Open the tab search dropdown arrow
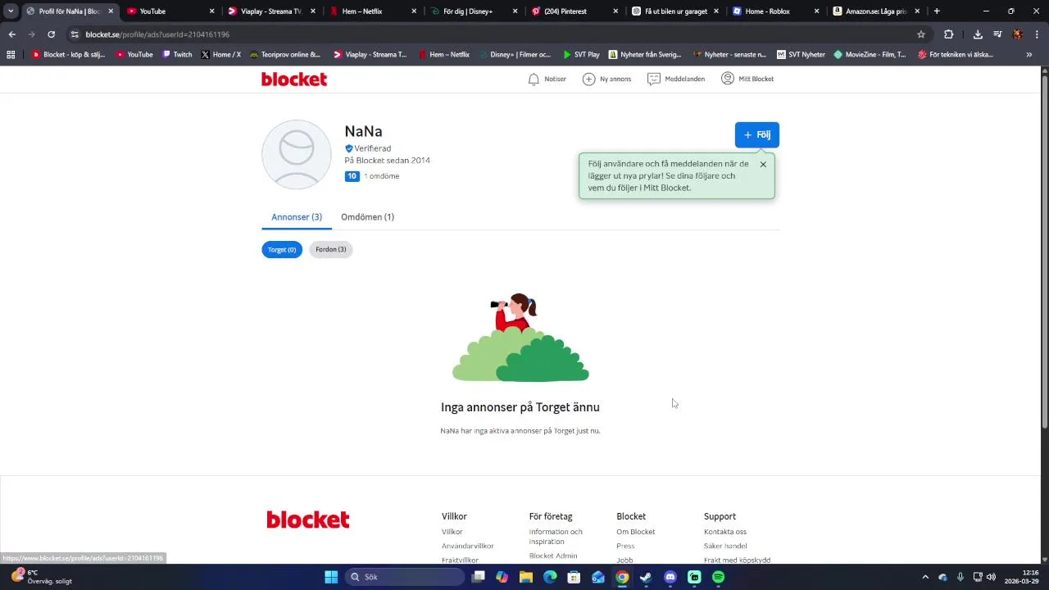This screenshot has height=590, width=1049. pyautogui.click(x=11, y=11)
